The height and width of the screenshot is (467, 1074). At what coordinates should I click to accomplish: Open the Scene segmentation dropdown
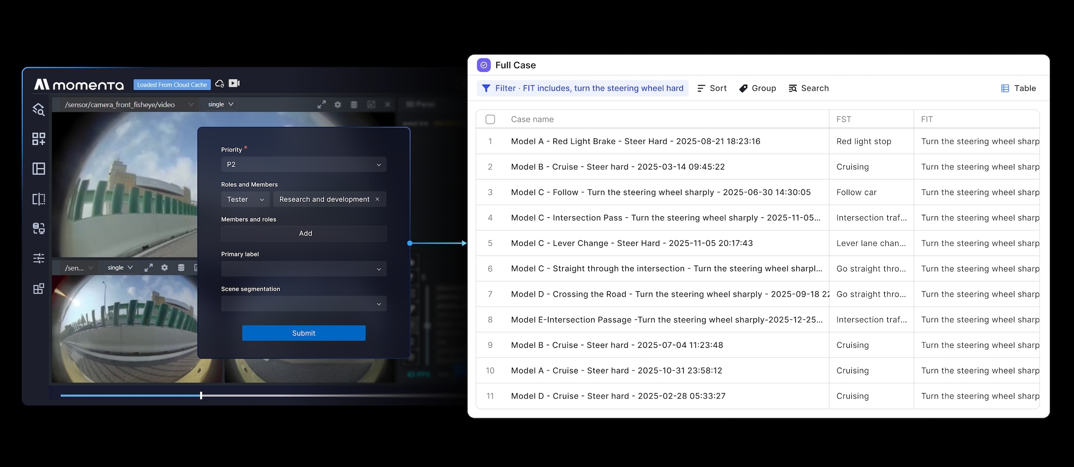click(x=303, y=304)
